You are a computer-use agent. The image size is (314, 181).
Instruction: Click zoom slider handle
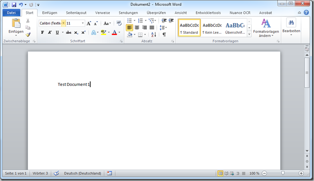point(283,173)
